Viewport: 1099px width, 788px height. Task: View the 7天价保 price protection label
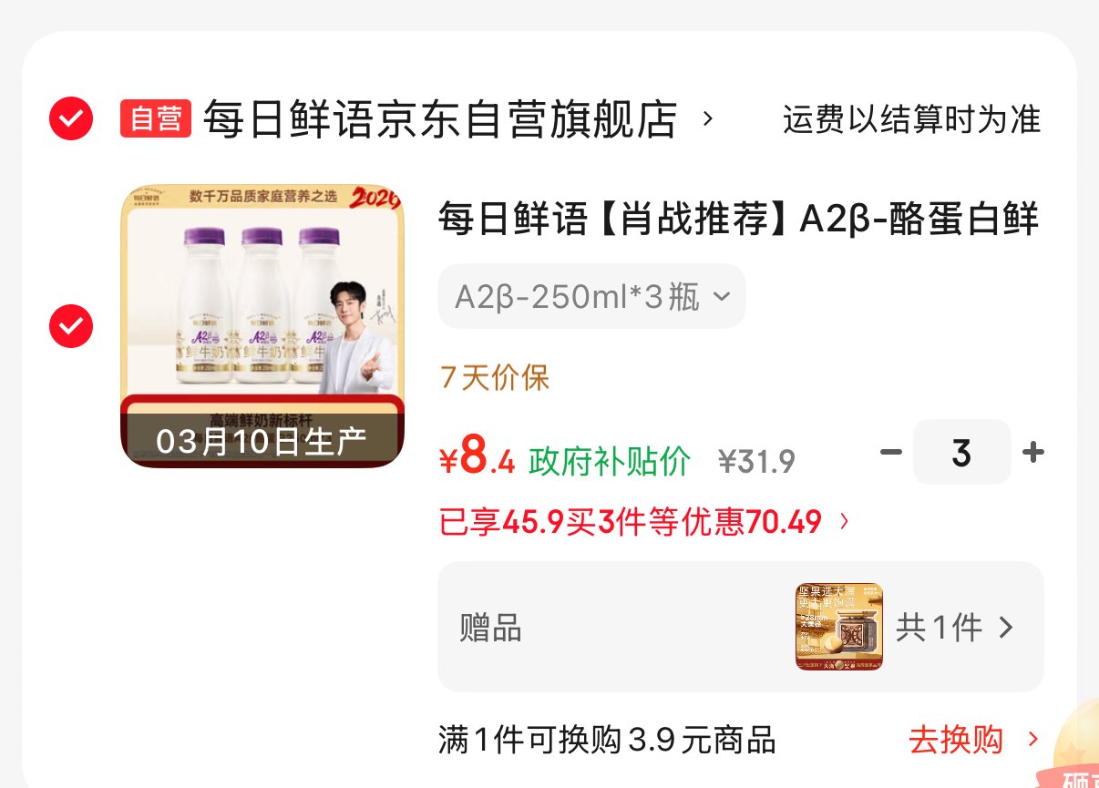coord(495,378)
